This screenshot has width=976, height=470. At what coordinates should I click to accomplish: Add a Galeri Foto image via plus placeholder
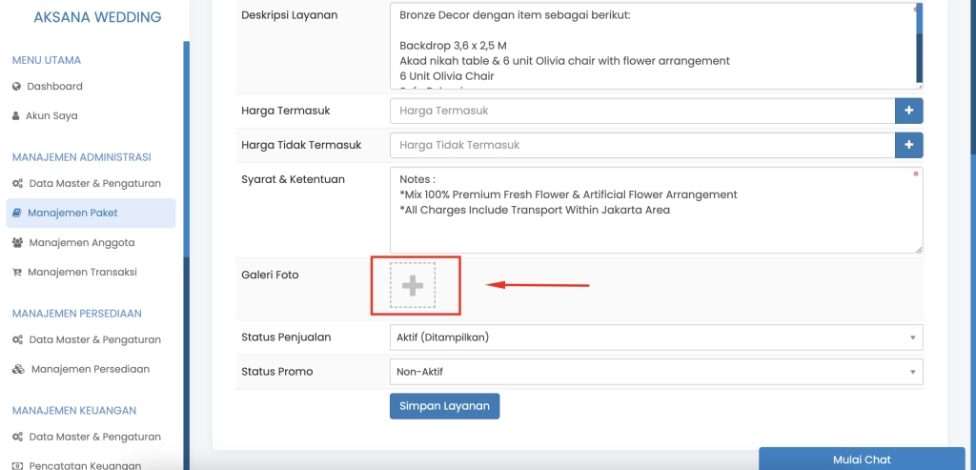(413, 286)
